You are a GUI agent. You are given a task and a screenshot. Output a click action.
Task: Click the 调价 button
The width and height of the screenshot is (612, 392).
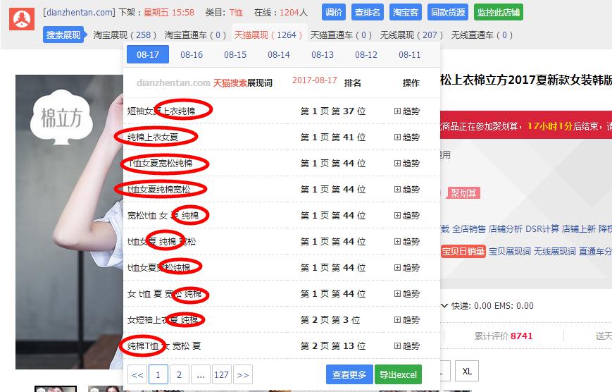(x=334, y=13)
